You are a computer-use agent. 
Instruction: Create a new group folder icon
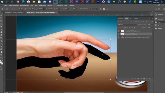point(144,79)
